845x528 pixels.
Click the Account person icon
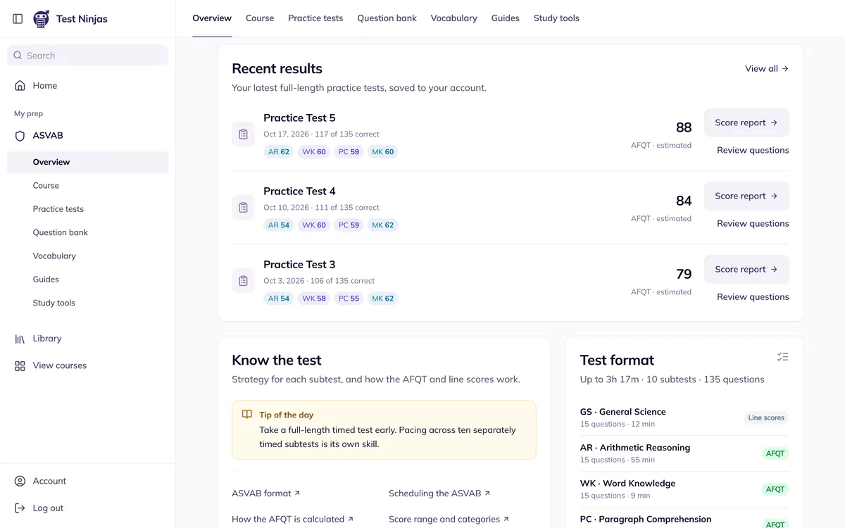coord(20,482)
